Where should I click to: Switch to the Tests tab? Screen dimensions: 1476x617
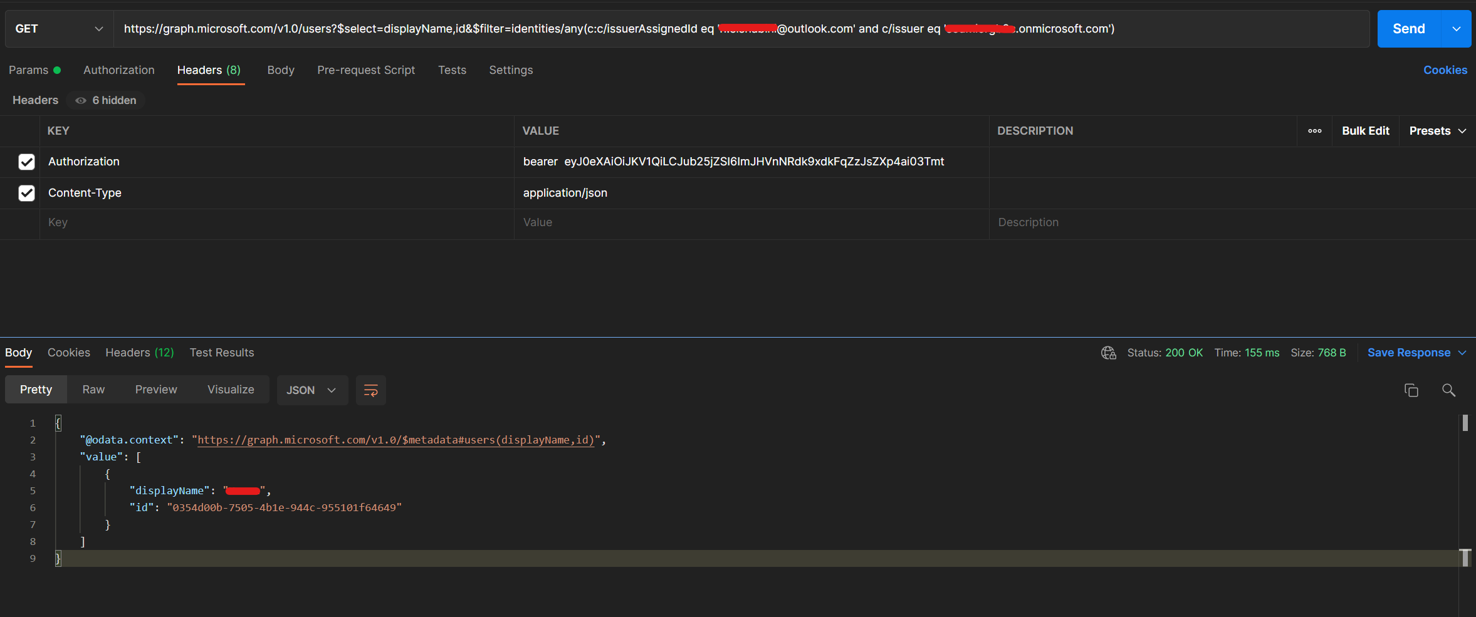[452, 70]
